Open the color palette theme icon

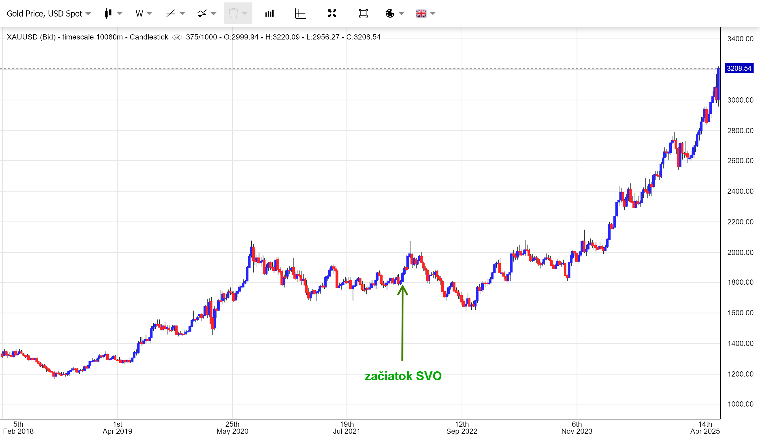tap(390, 13)
